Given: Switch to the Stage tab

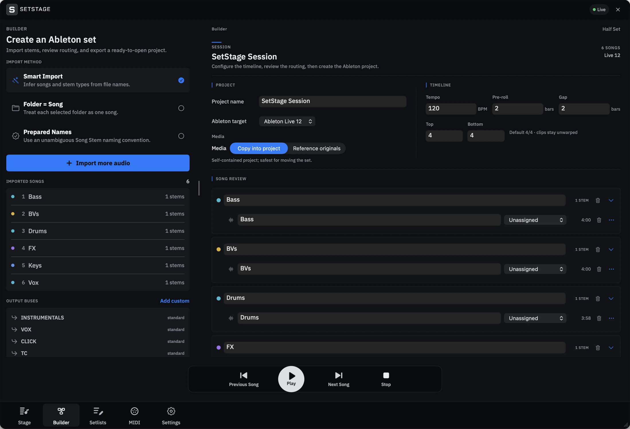Looking at the screenshot, I should coord(24,416).
